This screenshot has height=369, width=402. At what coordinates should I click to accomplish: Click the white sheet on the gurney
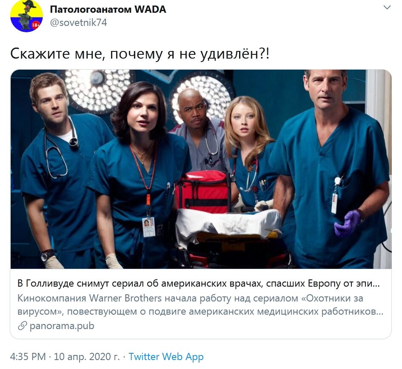pyautogui.click(x=228, y=223)
